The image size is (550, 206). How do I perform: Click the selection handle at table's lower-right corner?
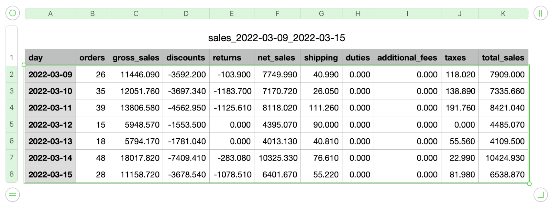click(x=529, y=184)
